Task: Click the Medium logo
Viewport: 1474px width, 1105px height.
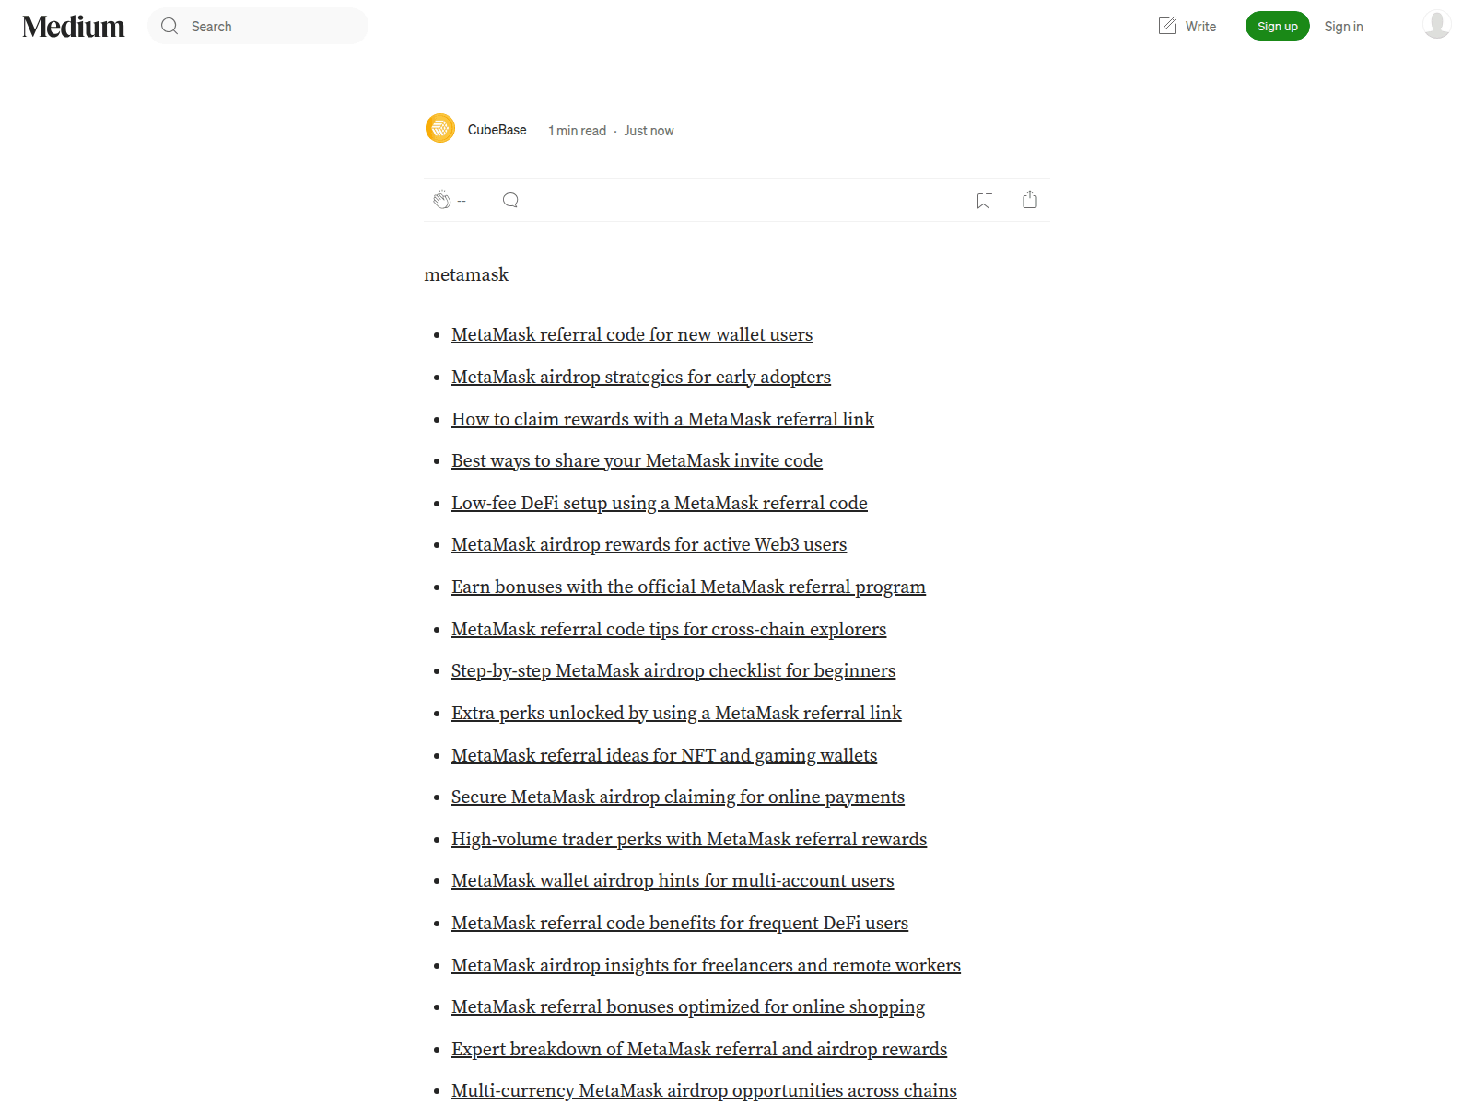Action: pos(74,27)
